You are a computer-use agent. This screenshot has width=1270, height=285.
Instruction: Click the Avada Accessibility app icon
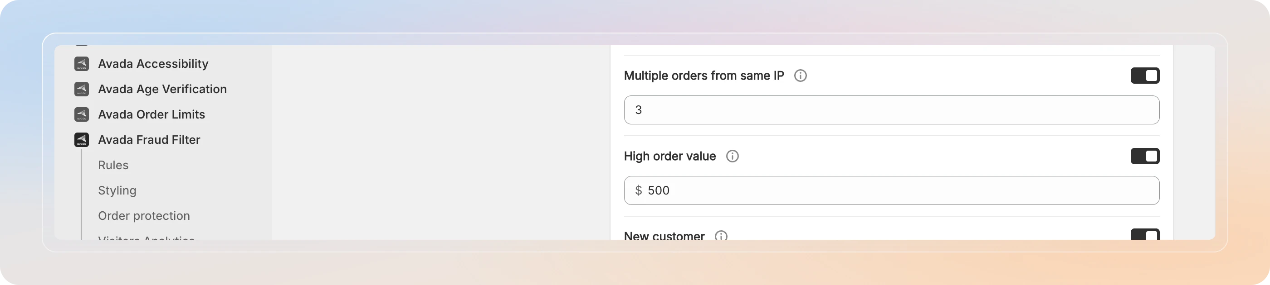[81, 64]
